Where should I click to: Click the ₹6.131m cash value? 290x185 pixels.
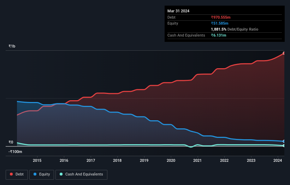[x=218, y=35]
